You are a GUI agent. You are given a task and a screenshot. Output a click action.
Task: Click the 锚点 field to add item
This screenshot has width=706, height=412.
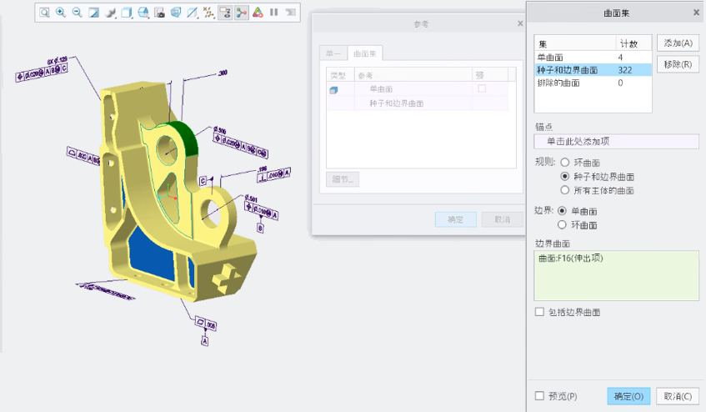[616, 142]
